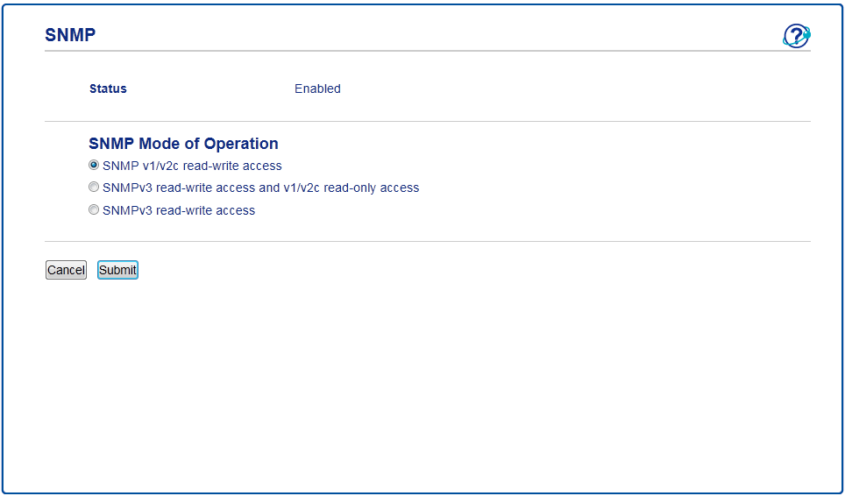
Task: Click the 'Enabled' status value
Action: click(317, 89)
